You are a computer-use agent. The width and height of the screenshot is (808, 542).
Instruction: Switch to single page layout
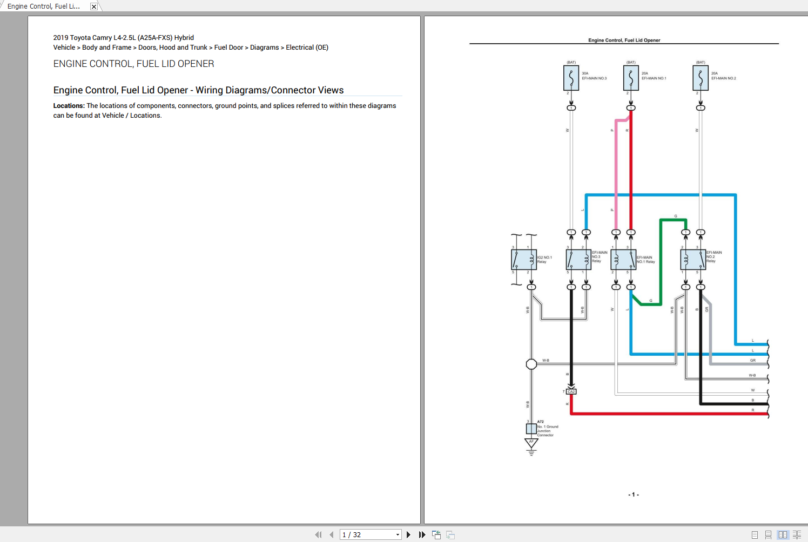coord(754,534)
